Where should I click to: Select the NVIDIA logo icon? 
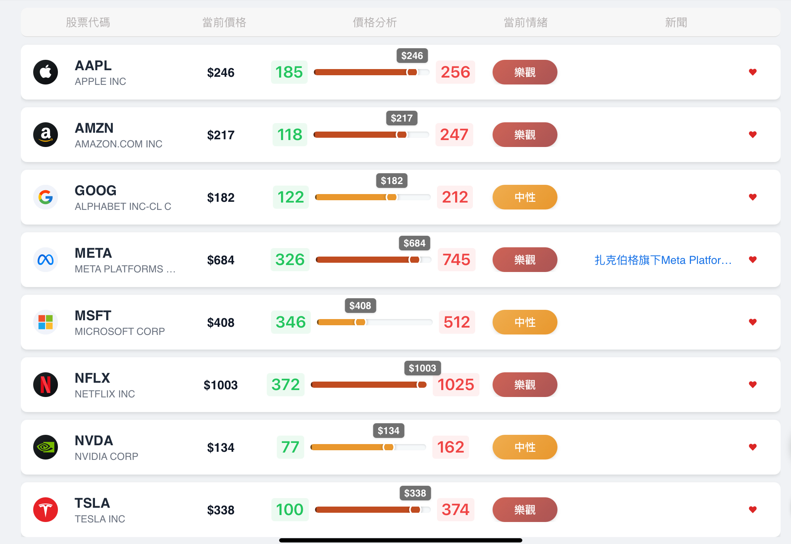tap(46, 447)
